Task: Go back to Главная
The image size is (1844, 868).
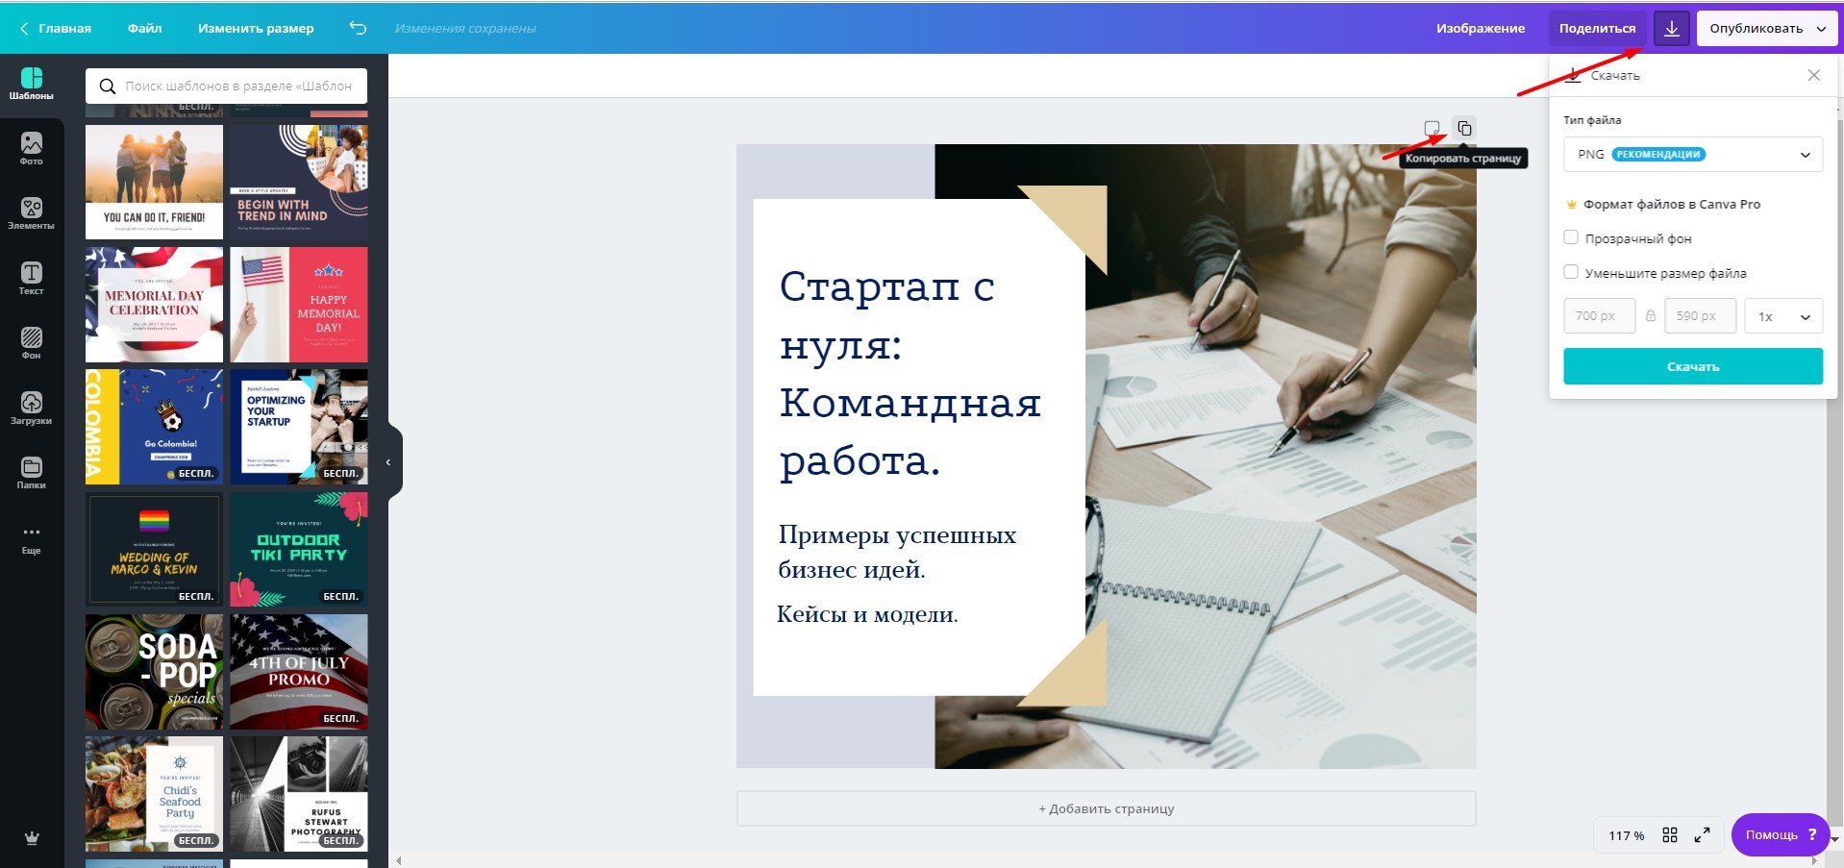Action: (x=56, y=28)
